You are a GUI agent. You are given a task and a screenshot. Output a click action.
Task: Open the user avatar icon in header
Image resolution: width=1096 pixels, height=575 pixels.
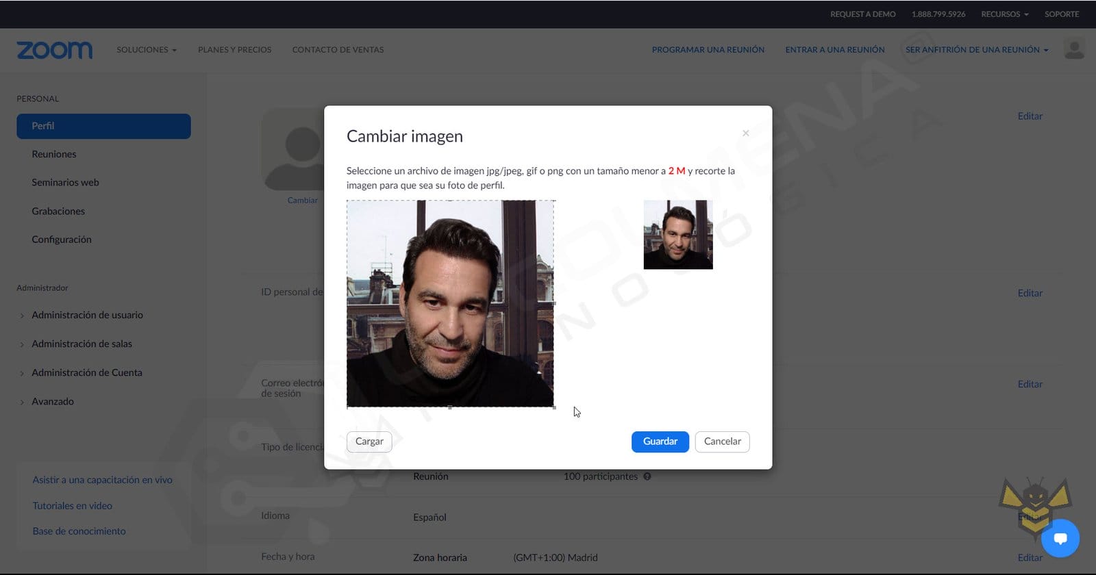coord(1074,49)
